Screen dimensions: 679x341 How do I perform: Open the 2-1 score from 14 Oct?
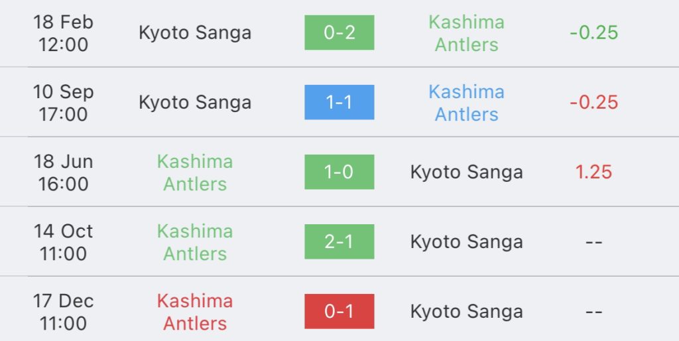click(339, 241)
